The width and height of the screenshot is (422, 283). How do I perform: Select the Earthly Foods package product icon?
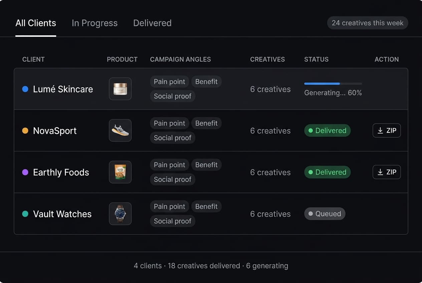click(120, 172)
